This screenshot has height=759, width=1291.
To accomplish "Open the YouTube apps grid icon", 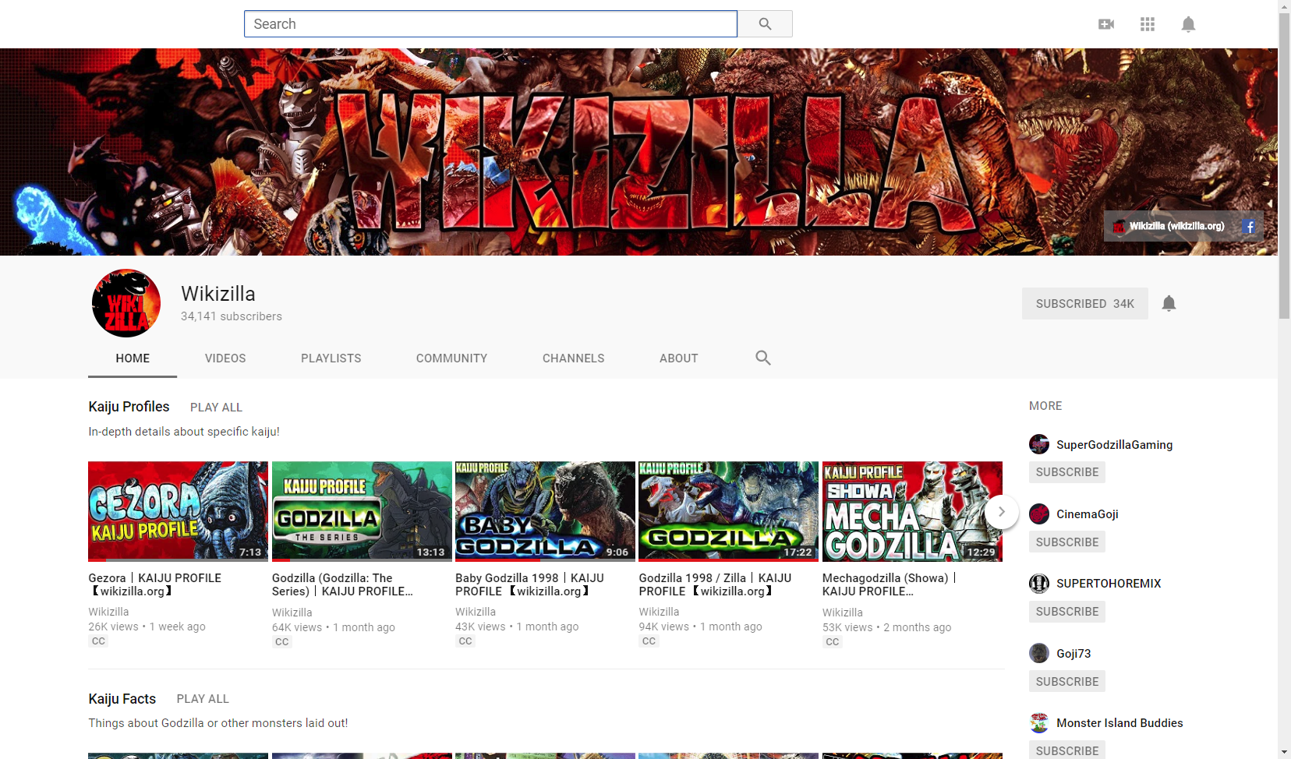I will click(x=1148, y=24).
